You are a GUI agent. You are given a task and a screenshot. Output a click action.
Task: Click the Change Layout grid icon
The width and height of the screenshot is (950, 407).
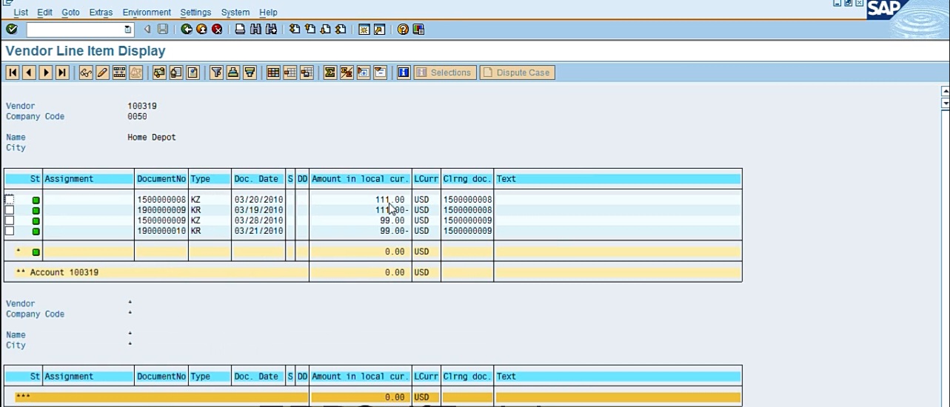click(x=273, y=73)
